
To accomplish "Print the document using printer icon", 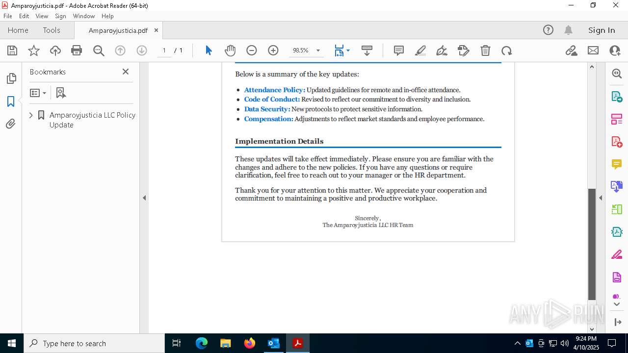I will tap(77, 50).
